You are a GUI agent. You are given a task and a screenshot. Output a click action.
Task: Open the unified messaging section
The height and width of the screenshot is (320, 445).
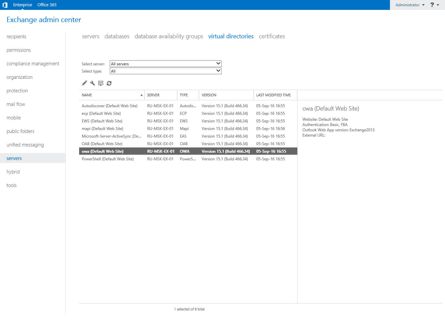(25, 145)
